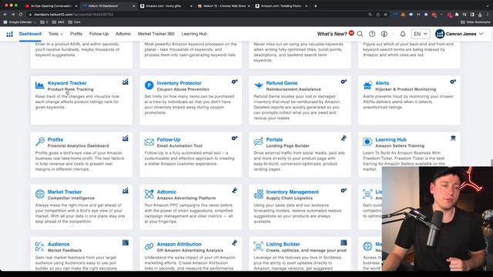
Task: Click the Learning Hub card icon
Action: pyautogui.click(x=367, y=142)
